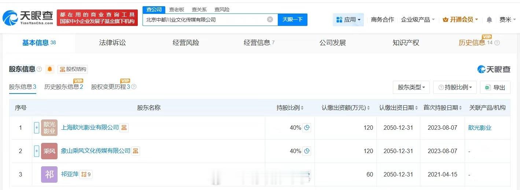This screenshot has height=190, width=520.
Task: Open the 知识产权 tab
Action: coord(406,43)
